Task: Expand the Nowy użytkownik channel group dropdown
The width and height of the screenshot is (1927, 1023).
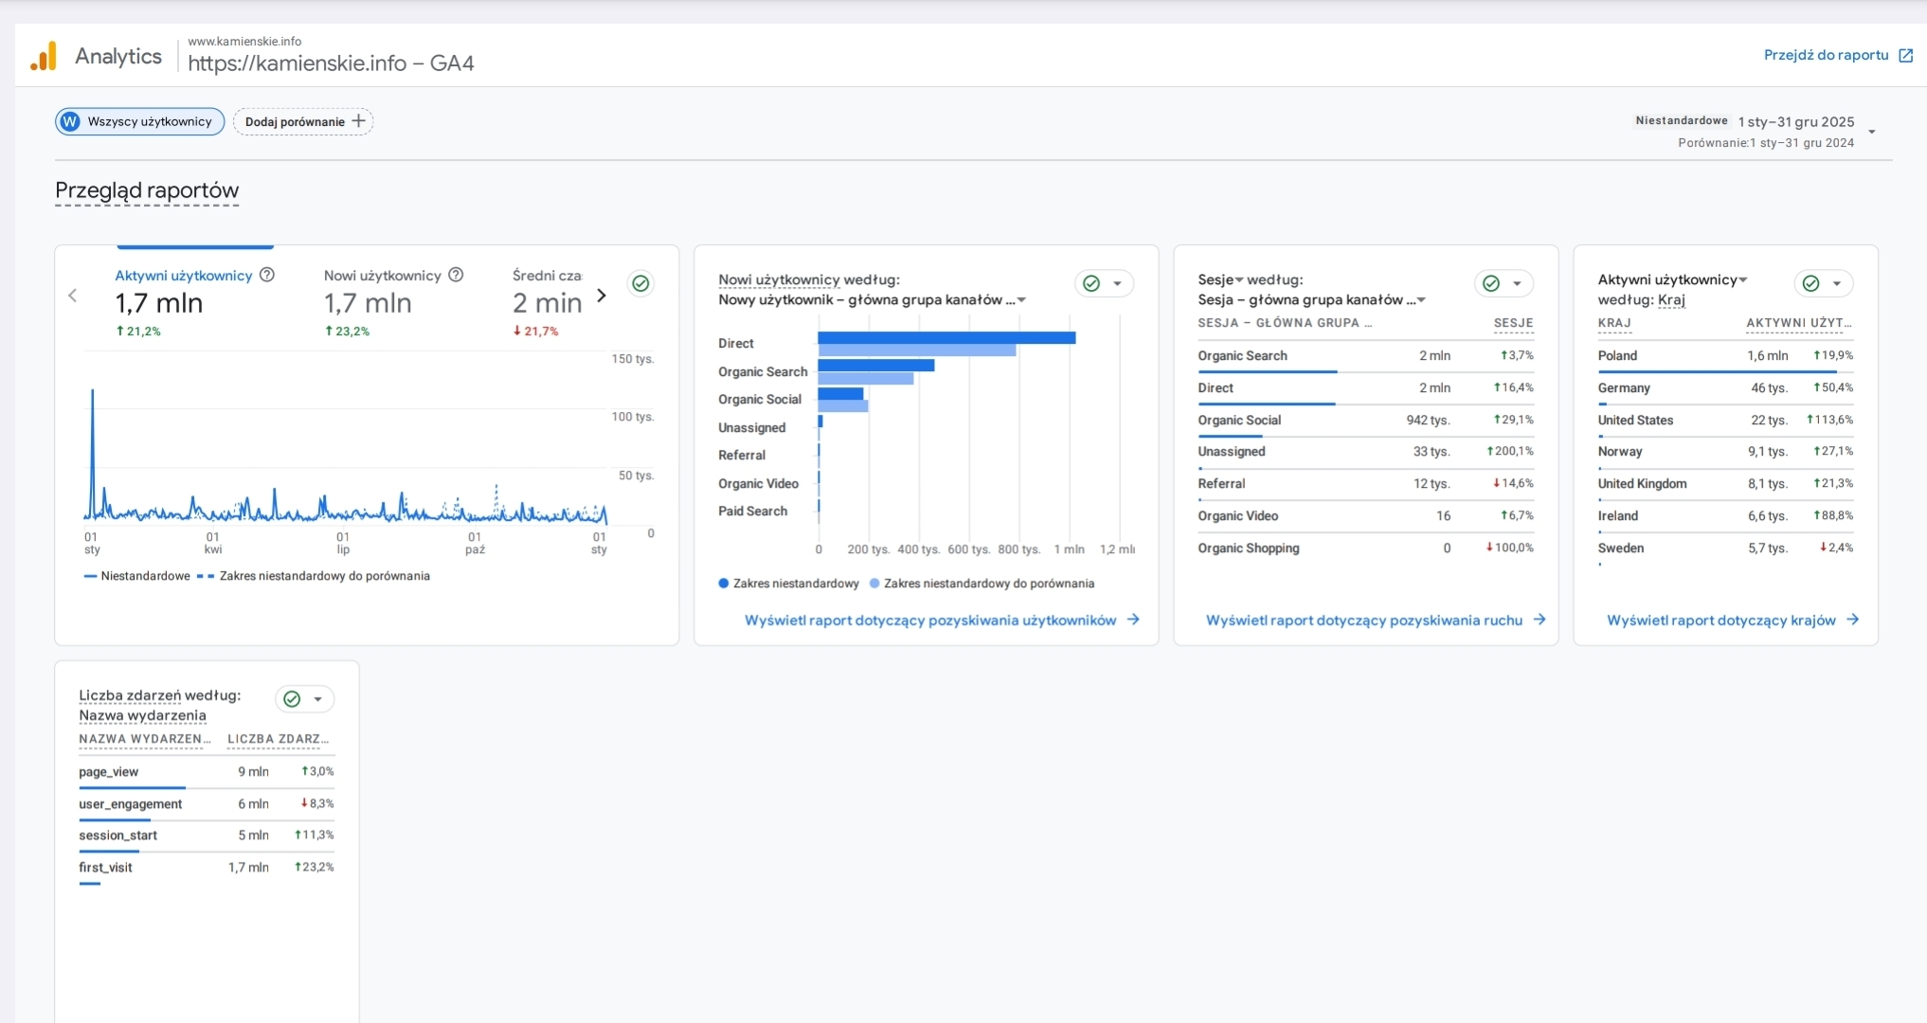Action: point(1021,300)
